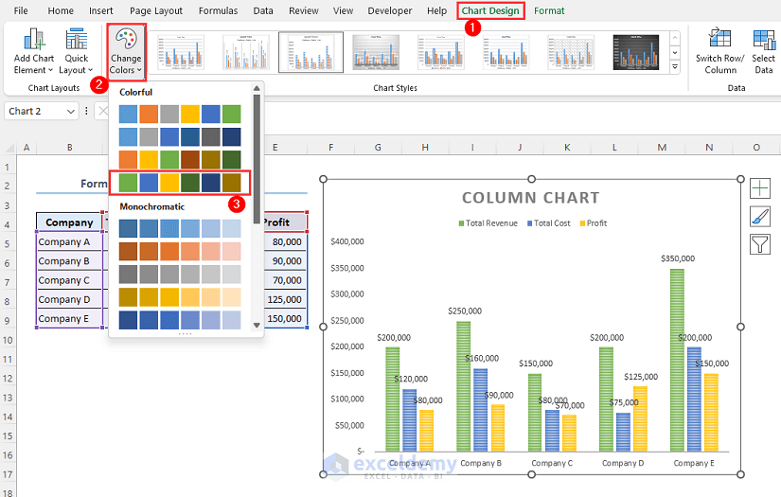
Task: Select the gray Monochromatic palette row
Action: pos(180,275)
